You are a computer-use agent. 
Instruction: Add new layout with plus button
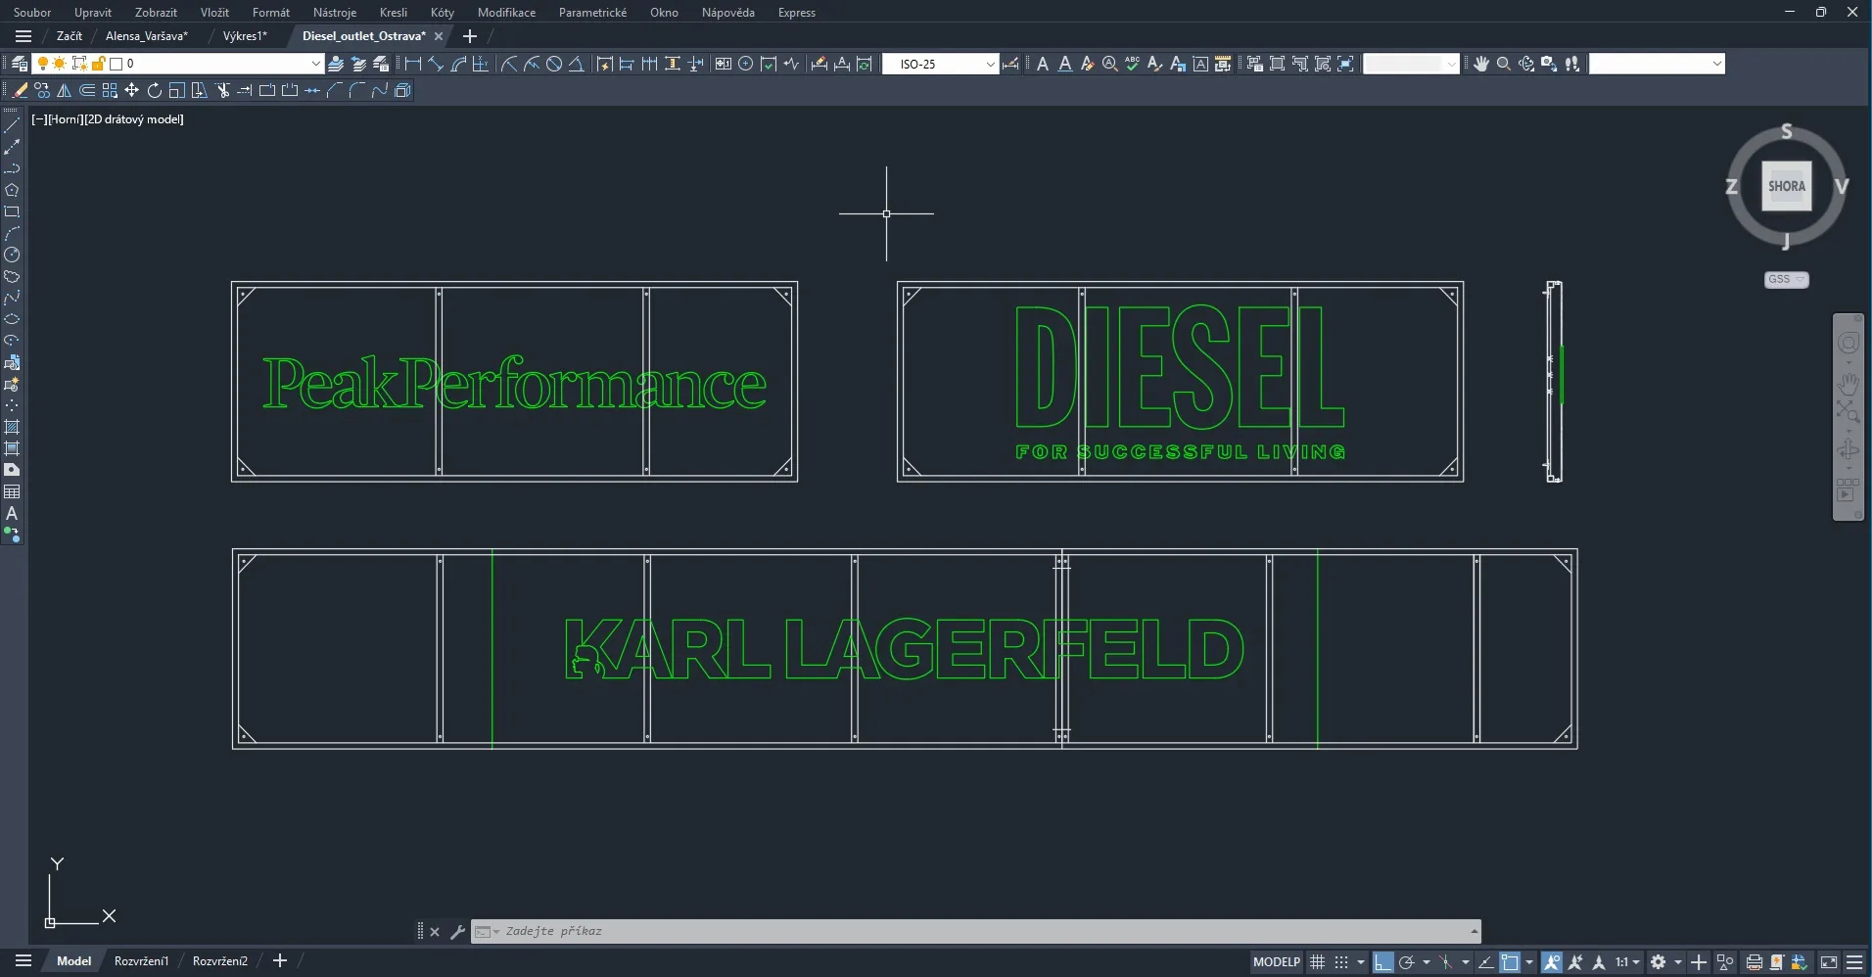click(x=280, y=961)
